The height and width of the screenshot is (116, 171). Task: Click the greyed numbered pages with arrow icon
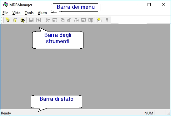tap(69, 20)
